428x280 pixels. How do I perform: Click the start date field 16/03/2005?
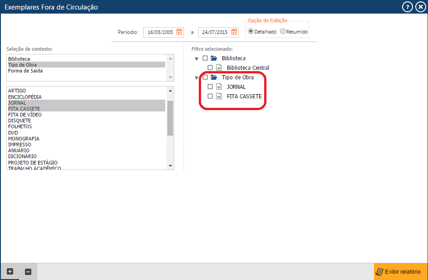click(160, 33)
